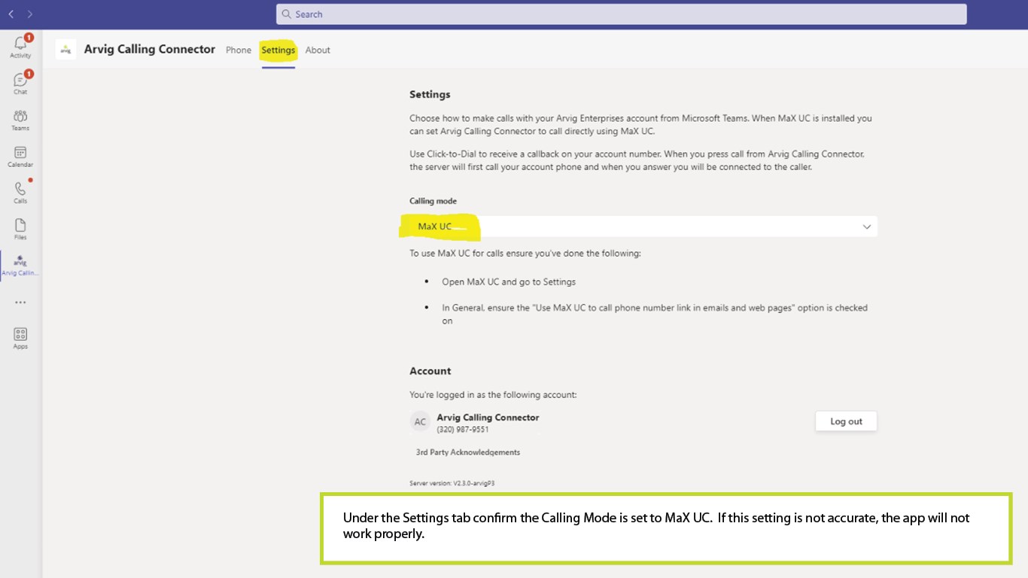Click the Calling mode label
The width and height of the screenshot is (1028, 578).
(433, 201)
